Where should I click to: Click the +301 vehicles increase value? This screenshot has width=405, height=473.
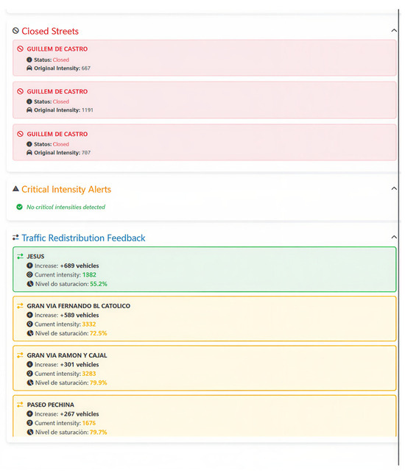coord(80,365)
